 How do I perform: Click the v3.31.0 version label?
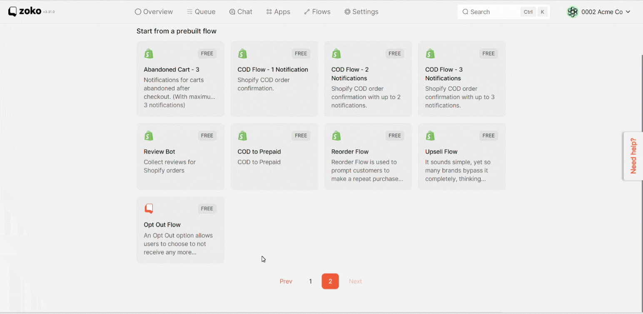(x=49, y=12)
